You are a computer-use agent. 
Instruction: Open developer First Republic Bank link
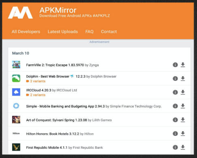pos(88,147)
